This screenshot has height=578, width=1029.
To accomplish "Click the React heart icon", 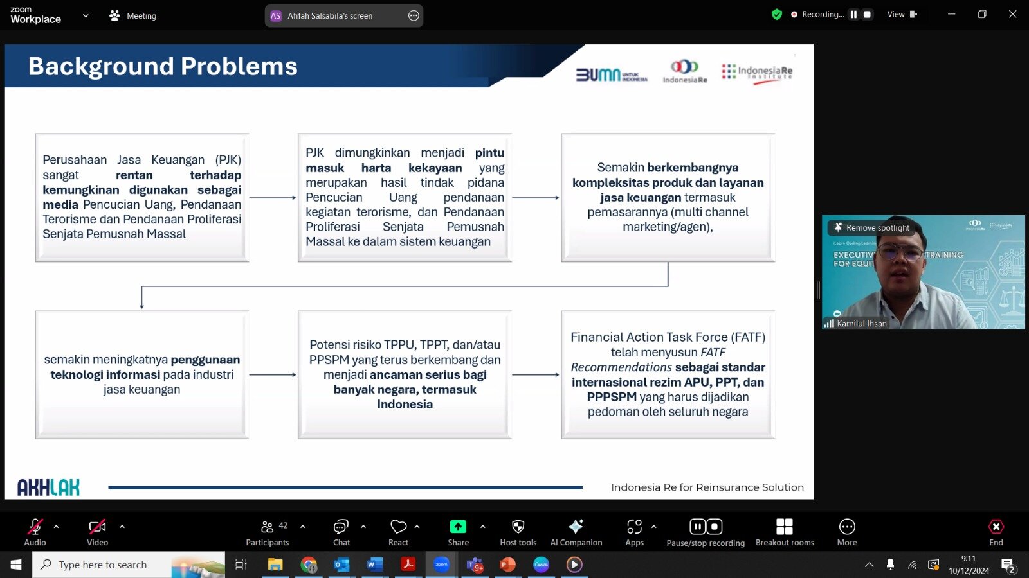I will point(399,527).
